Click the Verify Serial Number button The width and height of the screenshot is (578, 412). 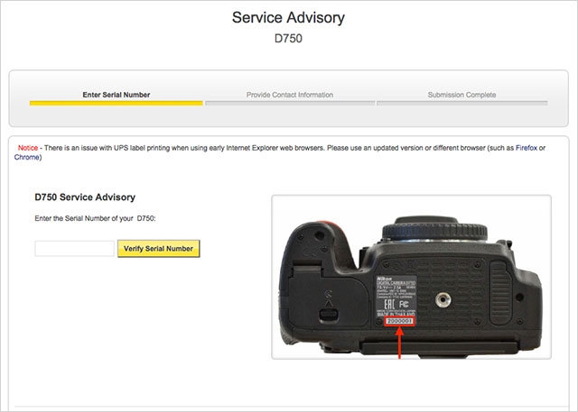click(x=159, y=249)
